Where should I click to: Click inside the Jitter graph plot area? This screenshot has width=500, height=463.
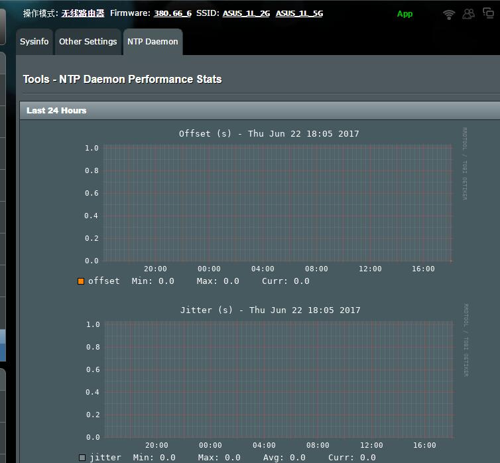[277, 380]
